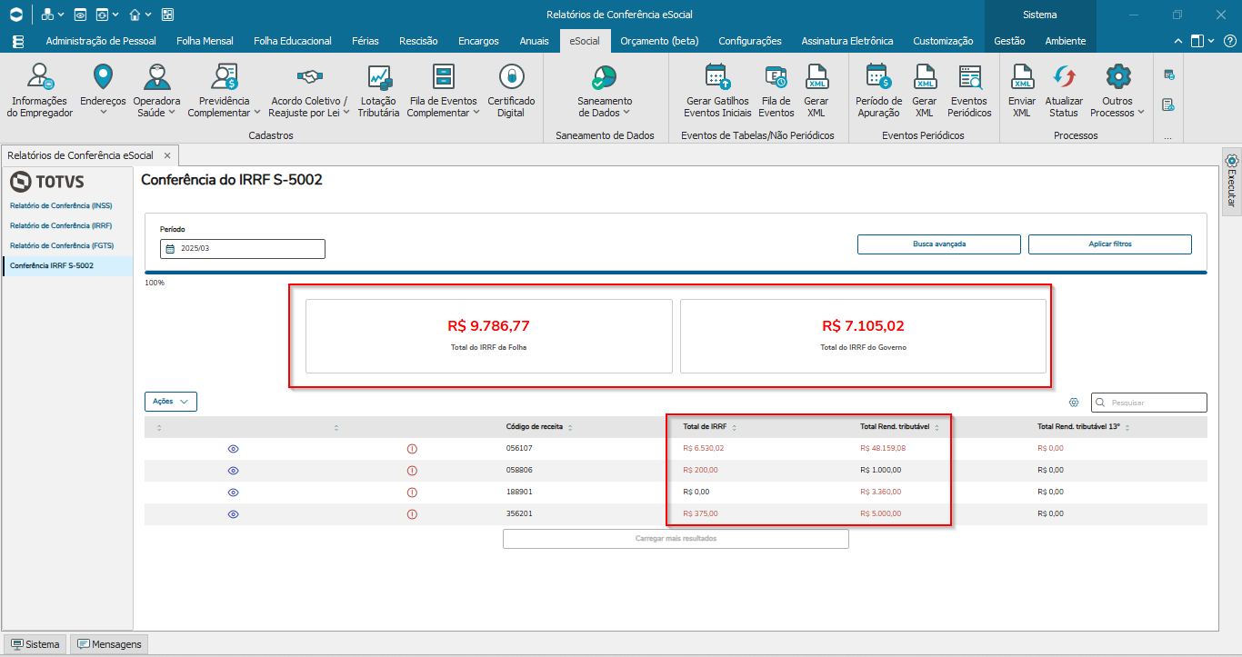Screen dimensions: 1242x657
Task: Open the Configurações ribbon tab
Action: point(750,41)
